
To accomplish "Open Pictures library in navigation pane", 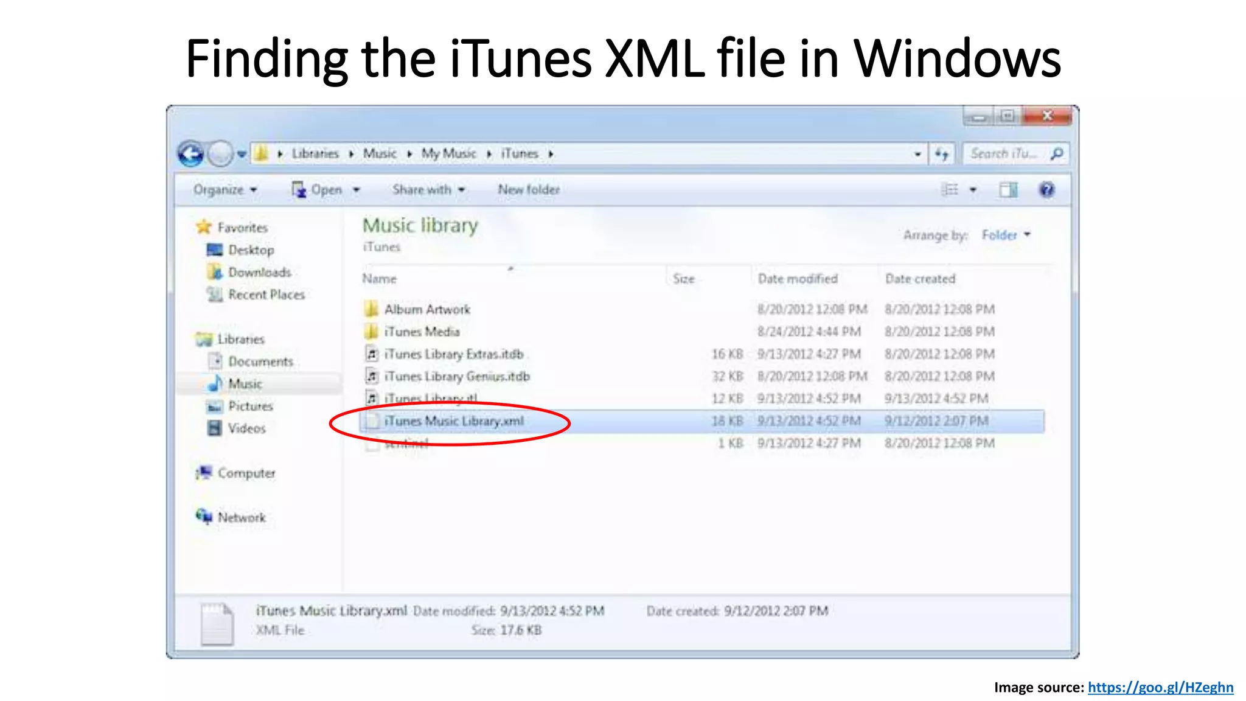I will 251,406.
